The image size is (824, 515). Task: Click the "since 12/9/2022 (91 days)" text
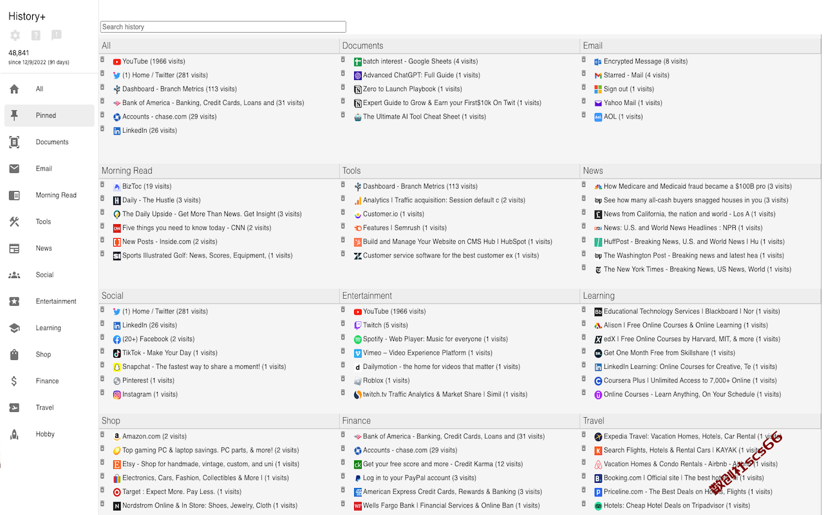pos(39,62)
